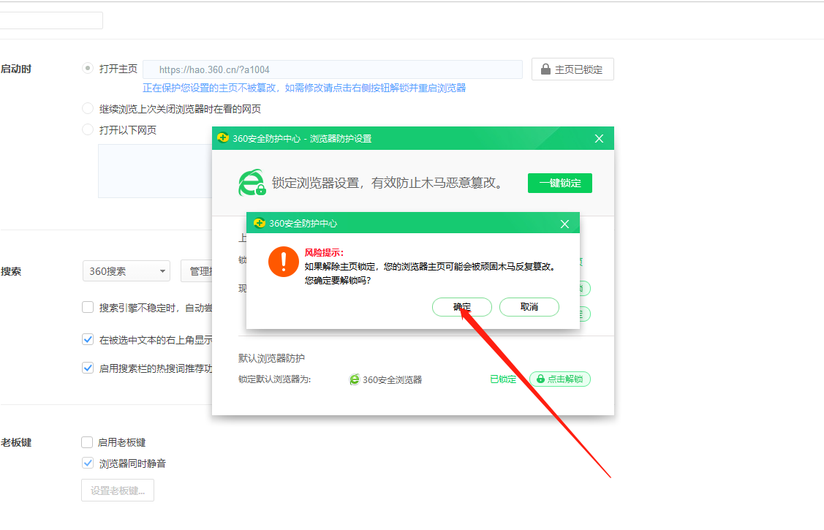Confirm unlock with the 确定 button
Image resolution: width=824 pixels, height=530 pixels.
click(461, 307)
